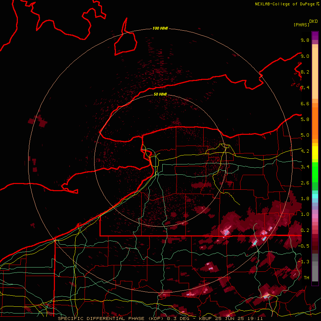Click the 6.6 value on the color scale
This screenshot has height=321, width=321.
tap(305, 103)
